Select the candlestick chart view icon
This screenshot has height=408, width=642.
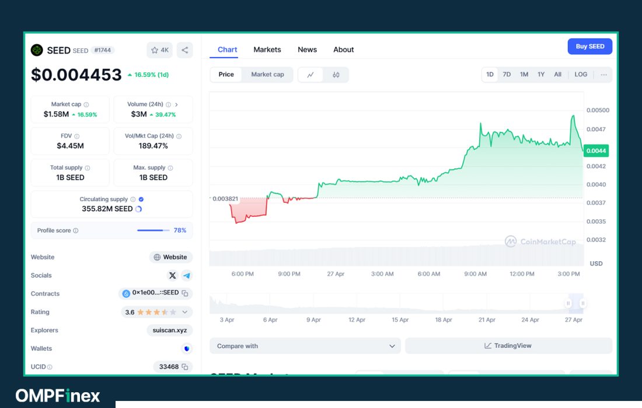tap(336, 75)
